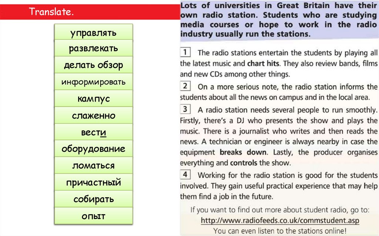Image resolution: width=379 pixels, height=236 pixels.
Task: Click the 'информировать' vocabulary box
Action: point(94,82)
